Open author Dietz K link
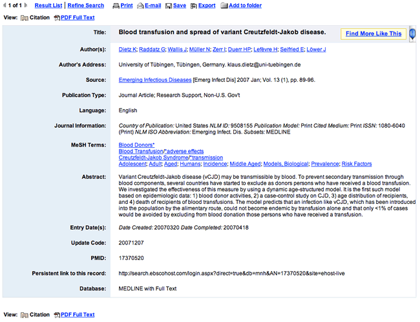The height and width of the screenshot is (322, 420). tap(127, 50)
